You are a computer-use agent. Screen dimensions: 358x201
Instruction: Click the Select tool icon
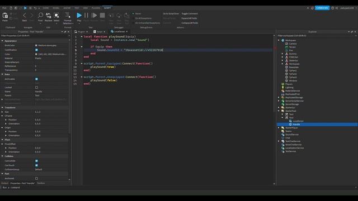coord(56,15)
